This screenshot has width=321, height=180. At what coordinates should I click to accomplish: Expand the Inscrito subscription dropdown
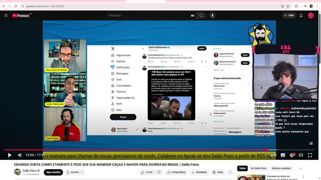pos(75,172)
